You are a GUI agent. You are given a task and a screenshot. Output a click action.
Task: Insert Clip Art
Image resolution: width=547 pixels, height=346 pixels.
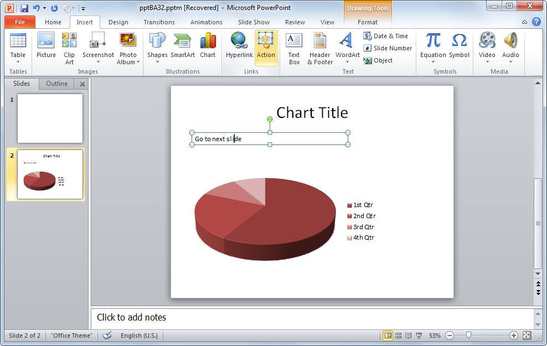click(x=69, y=48)
